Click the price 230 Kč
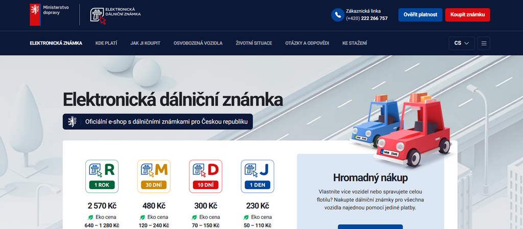Viewport: 523px width, 229px height. [x=257, y=205]
